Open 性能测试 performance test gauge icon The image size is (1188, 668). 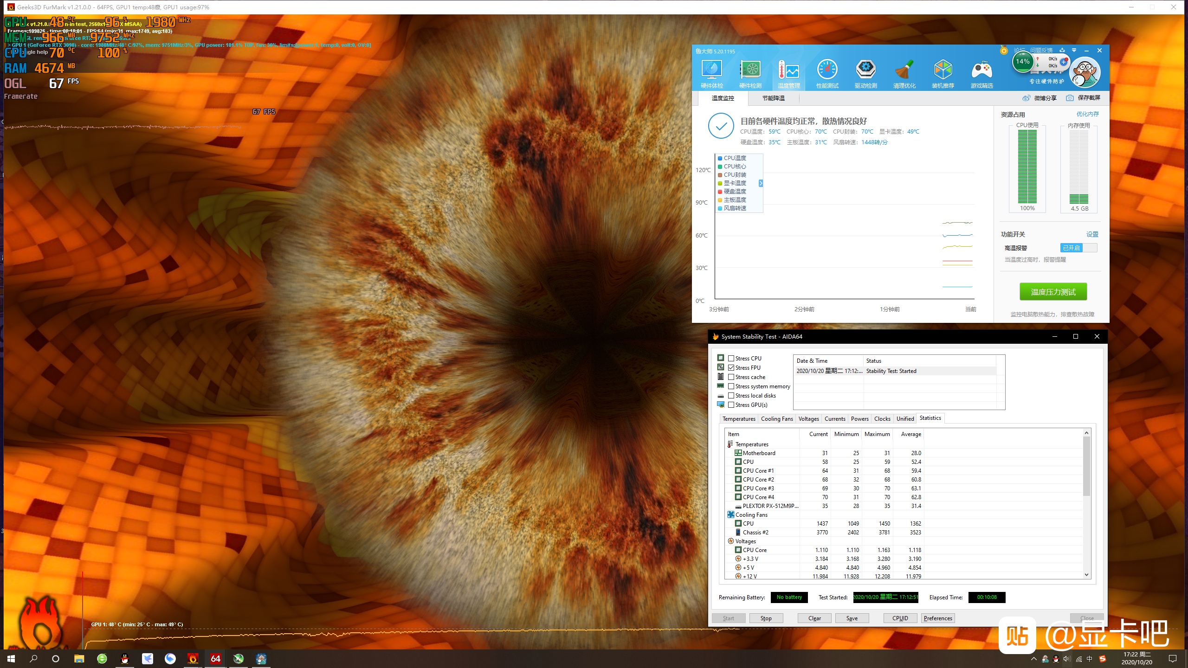click(x=827, y=73)
